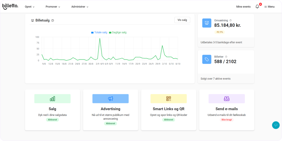Expand the Promover dropdown menu
282x141 pixels.
[x=53, y=7]
